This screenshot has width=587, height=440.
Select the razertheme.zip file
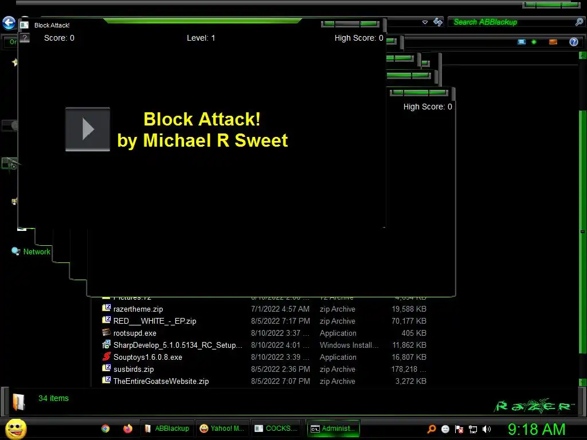138,309
